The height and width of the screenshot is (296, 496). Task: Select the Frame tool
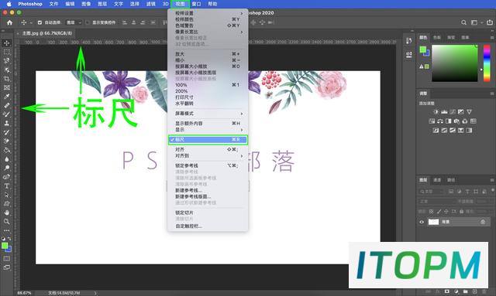(7, 87)
